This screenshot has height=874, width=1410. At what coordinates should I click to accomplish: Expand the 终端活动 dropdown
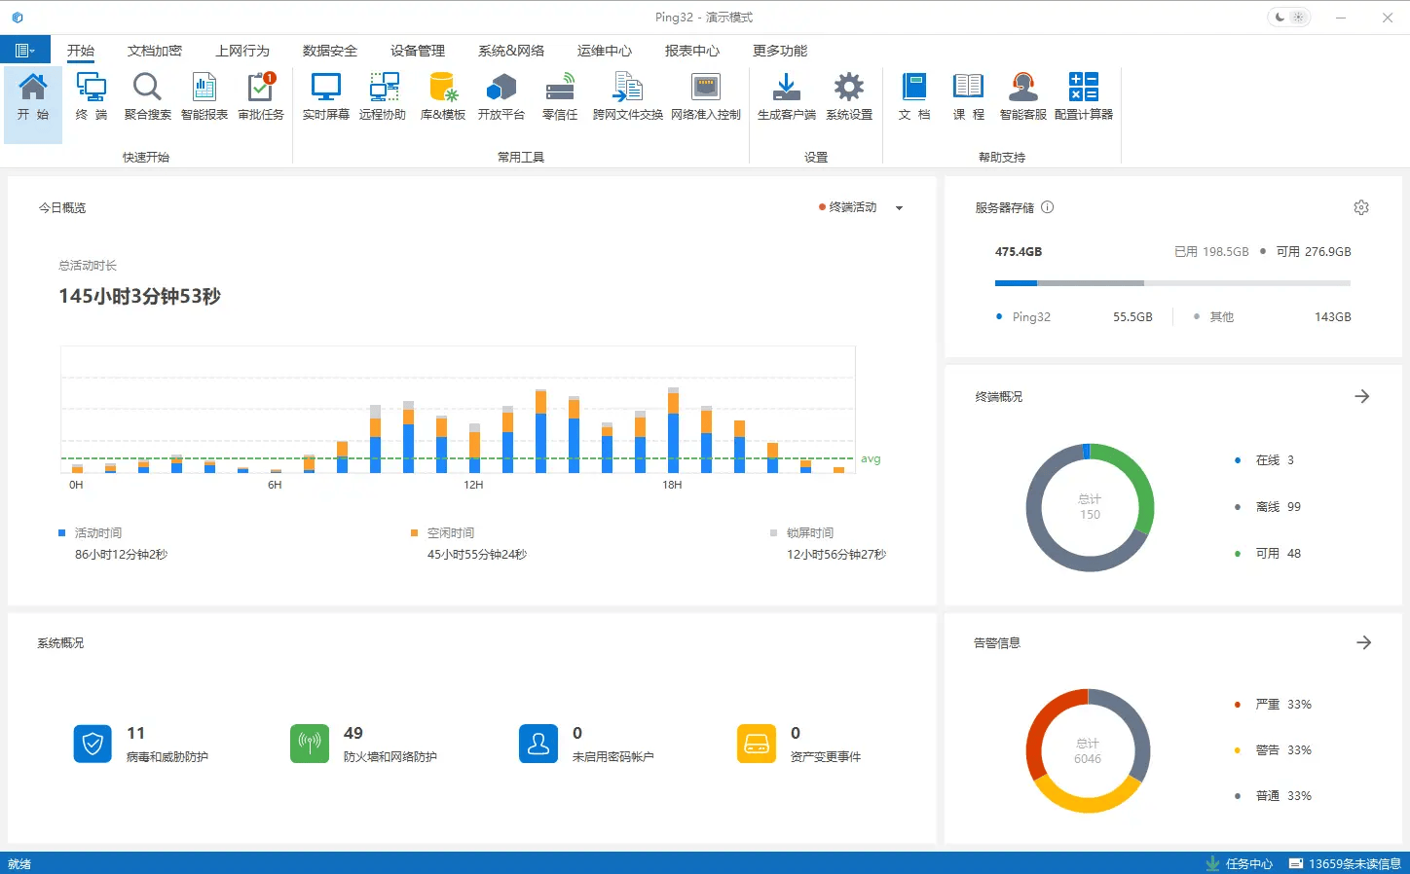(x=899, y=207)
